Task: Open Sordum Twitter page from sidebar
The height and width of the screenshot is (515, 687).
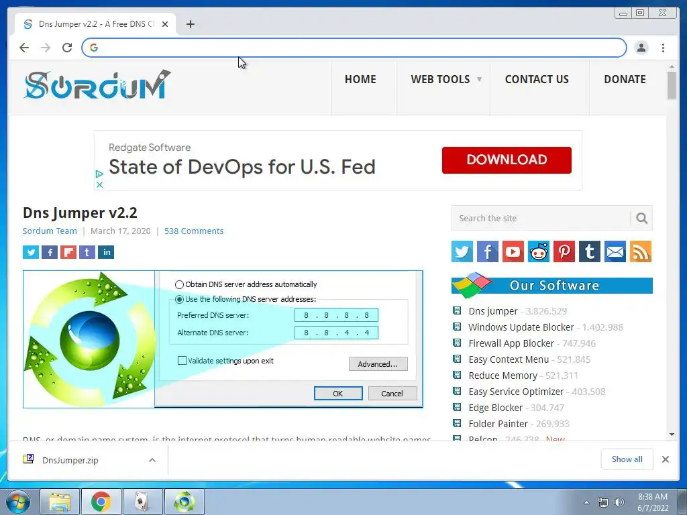Action: (462, 251)
